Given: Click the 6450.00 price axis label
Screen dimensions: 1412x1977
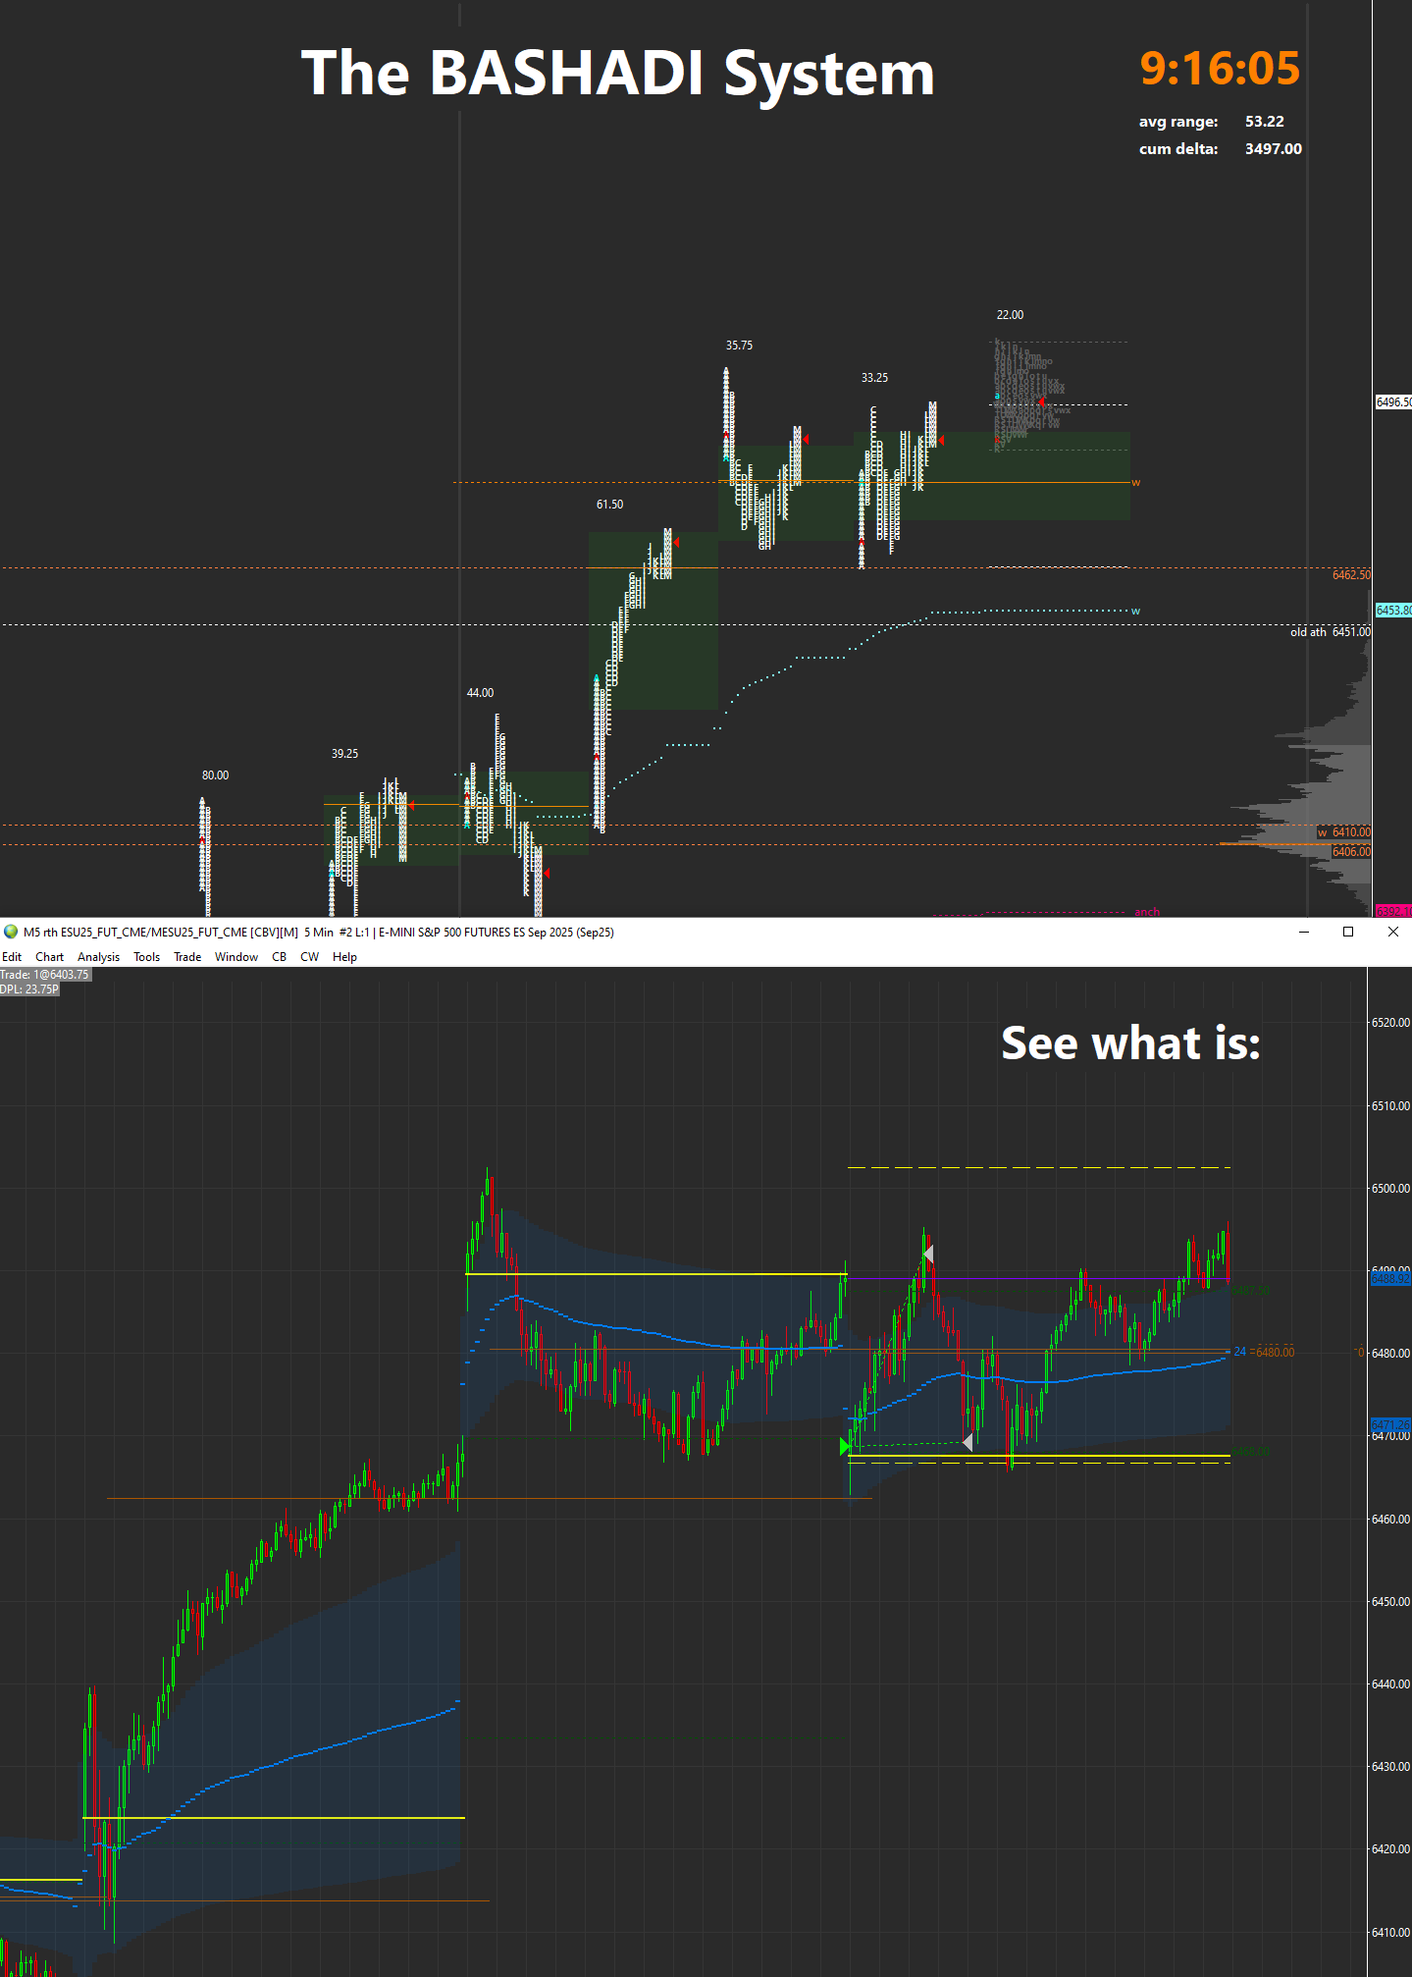Looking at the screenshot, I should click(1390, 1602).
